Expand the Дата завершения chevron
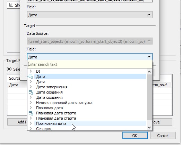The image size is (181, 145). [x=31, y=87]
